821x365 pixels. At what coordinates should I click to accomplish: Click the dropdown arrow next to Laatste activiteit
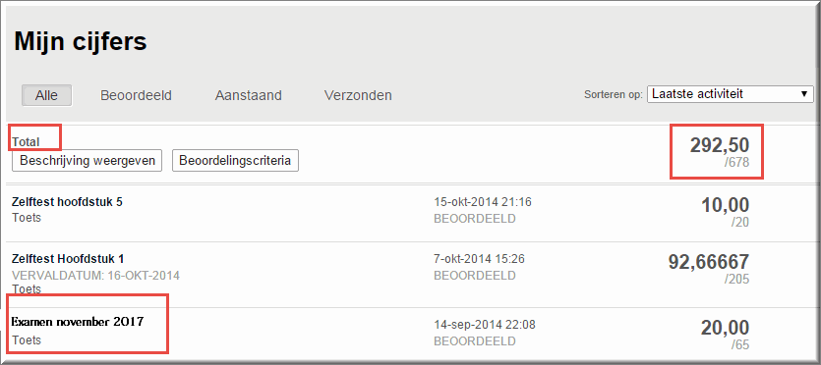click(x=804, y=94)
